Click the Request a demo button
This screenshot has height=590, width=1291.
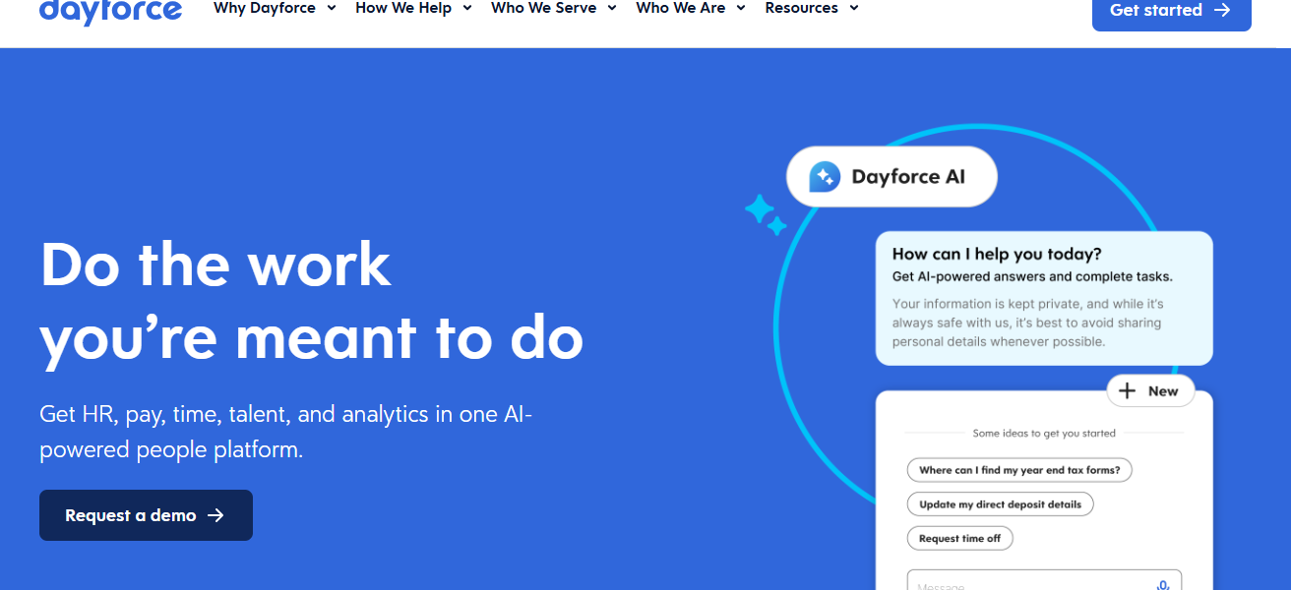146,514
